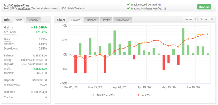218x105 pixels.
Task: Click the Monthly label
Action: pos(9,44)
